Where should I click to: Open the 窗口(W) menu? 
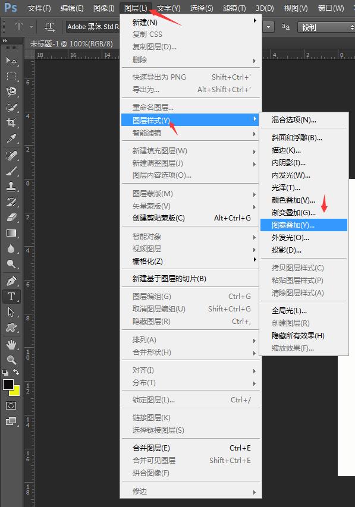coord(331,8)
